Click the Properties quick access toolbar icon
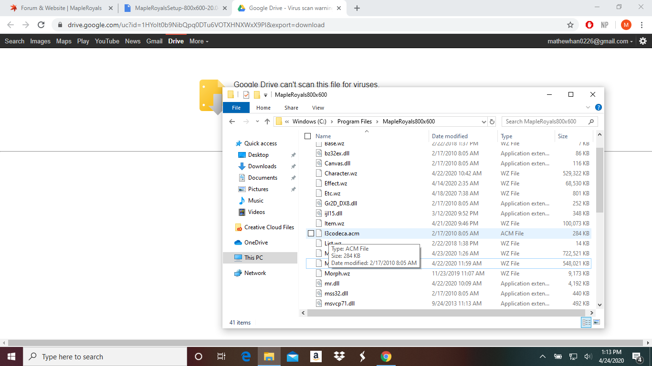 point(246,94)
